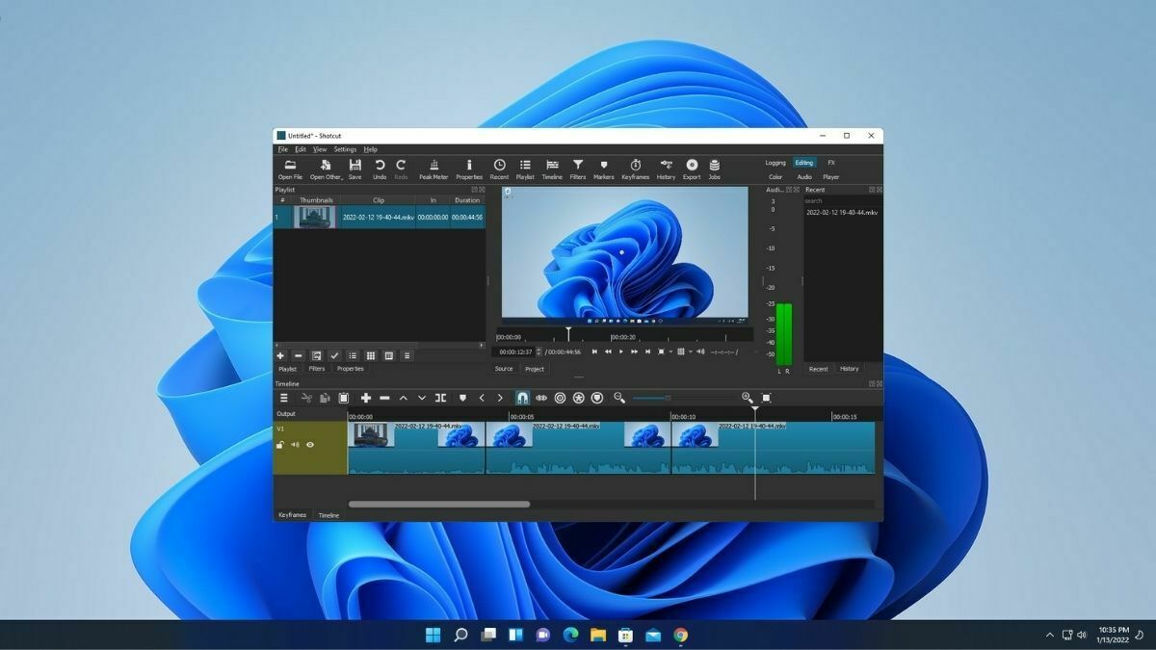Select the FX layout button

pos(831,163)
